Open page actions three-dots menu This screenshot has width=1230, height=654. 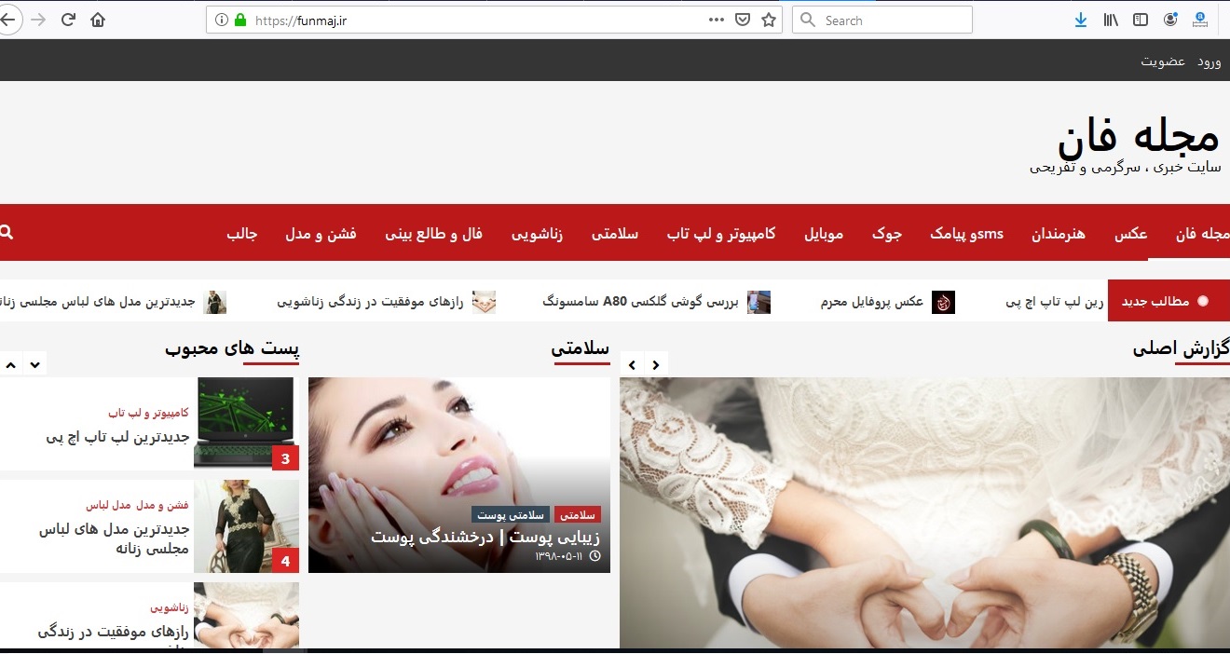tap(716, 20)
